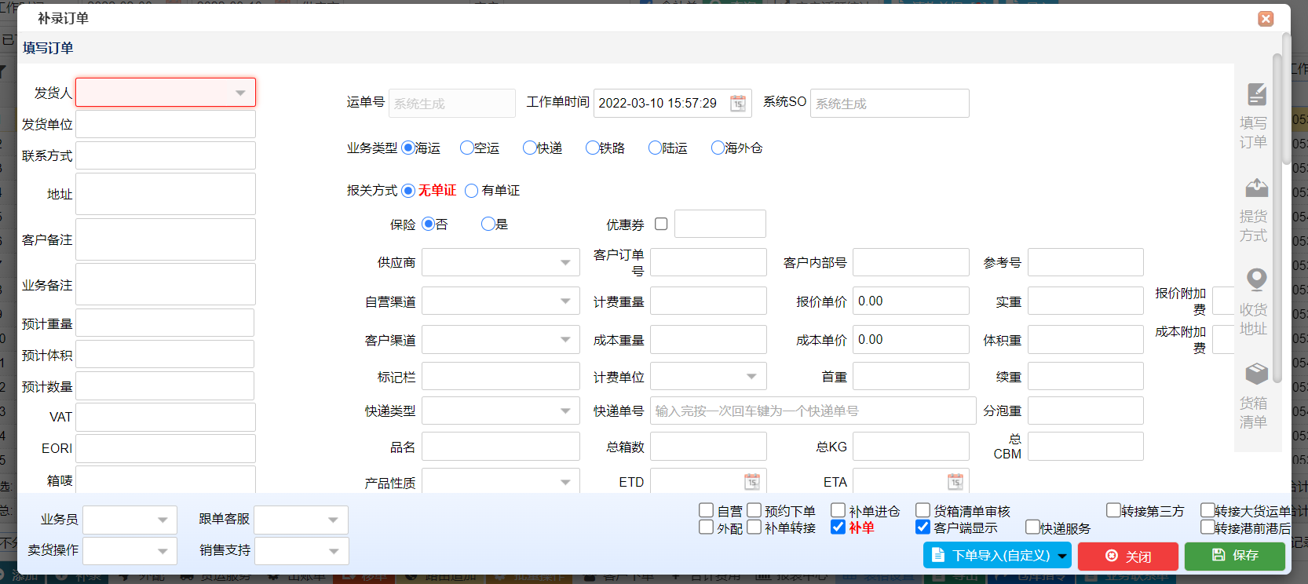Focus the 品名 input field
1308x584 pixels.
(x=501, y=446)
